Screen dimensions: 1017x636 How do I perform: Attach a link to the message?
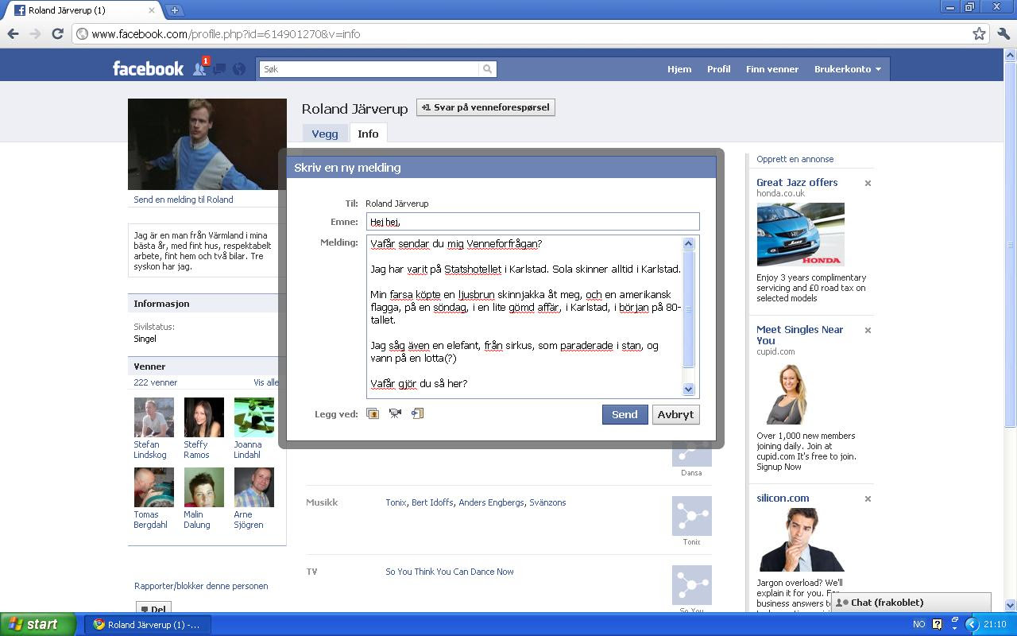[417, 413]
